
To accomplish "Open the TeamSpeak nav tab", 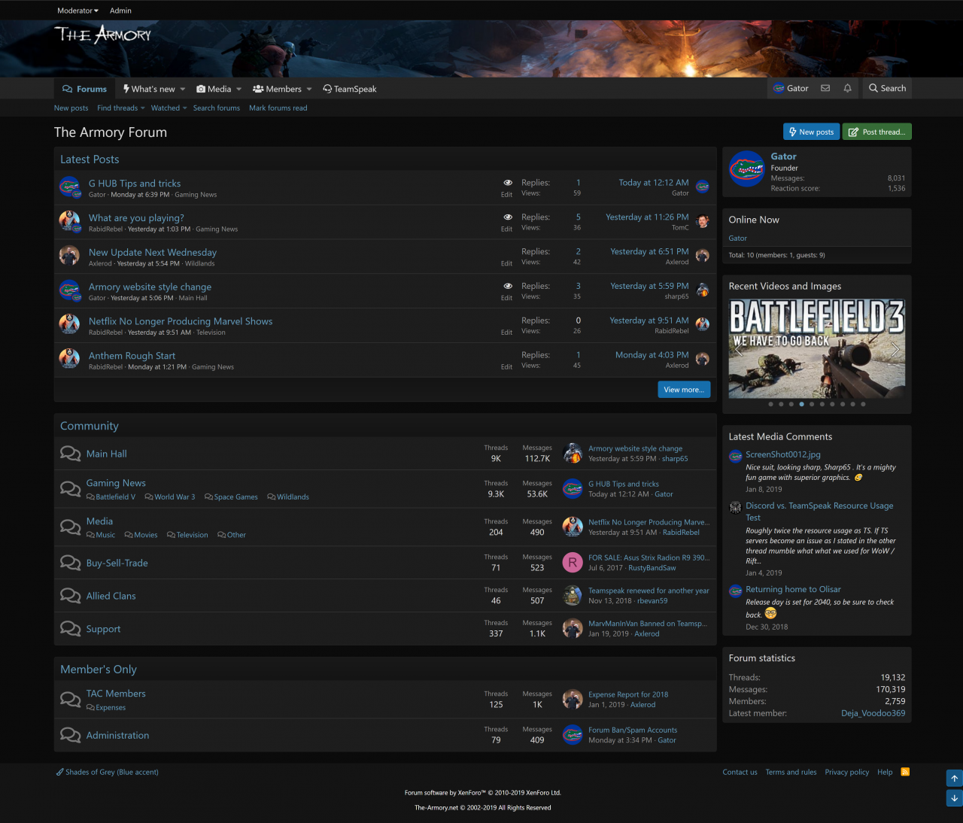I will 350,89.
